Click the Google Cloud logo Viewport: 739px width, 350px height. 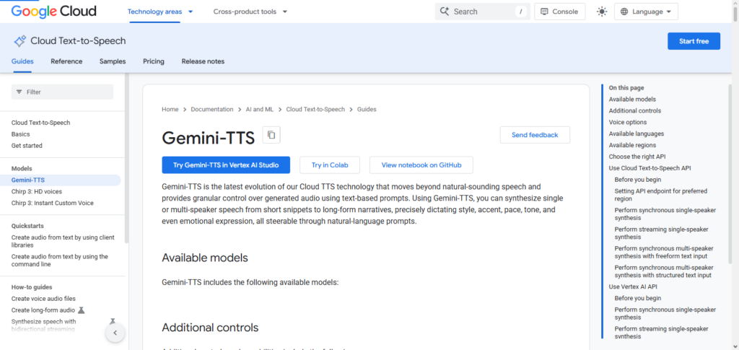[53, 12]
